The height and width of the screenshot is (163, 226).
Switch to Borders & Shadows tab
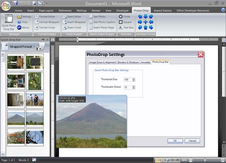pyautogui.click(x=128, y=62)
